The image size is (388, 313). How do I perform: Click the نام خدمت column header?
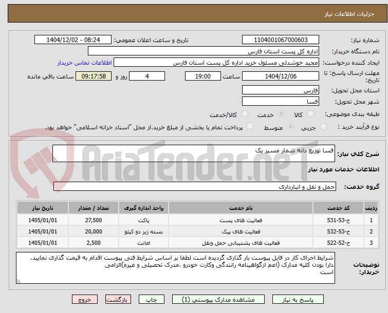[241, 208]
